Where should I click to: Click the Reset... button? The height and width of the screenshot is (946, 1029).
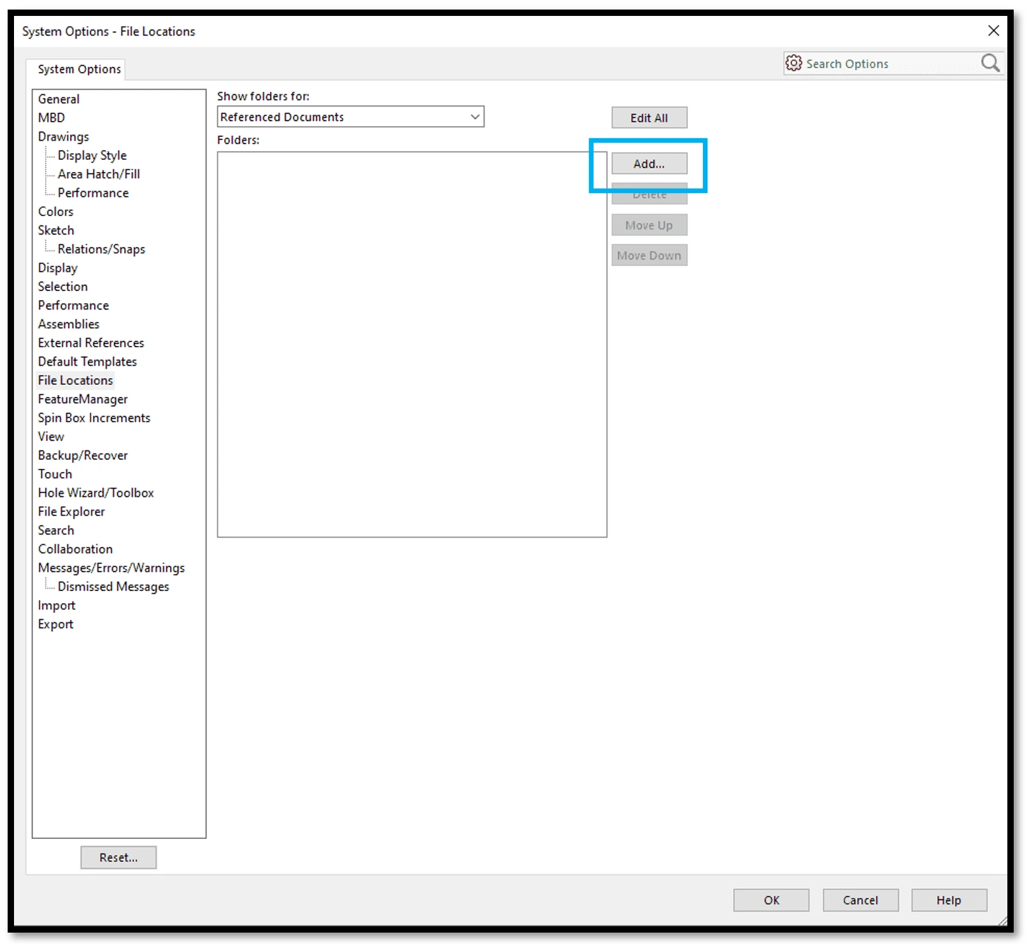pyautogui.click(x=118, y=857)
